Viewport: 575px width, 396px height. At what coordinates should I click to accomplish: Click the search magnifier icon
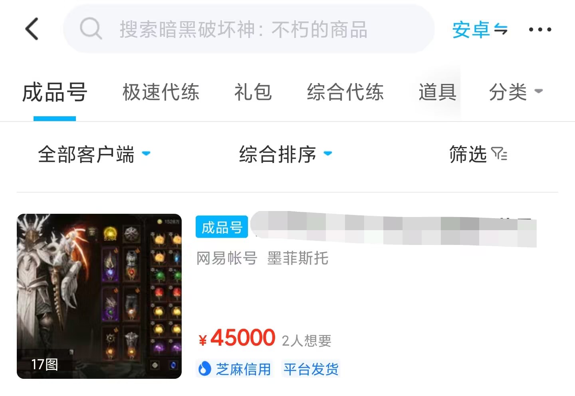tap(91, 29)
